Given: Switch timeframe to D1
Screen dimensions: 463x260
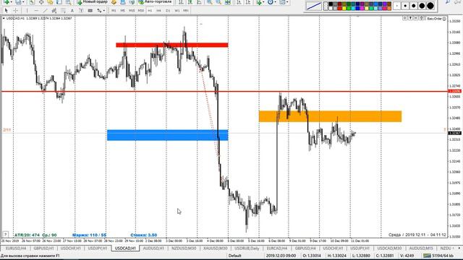Looking at the screenshot, I should click(168, 11).
